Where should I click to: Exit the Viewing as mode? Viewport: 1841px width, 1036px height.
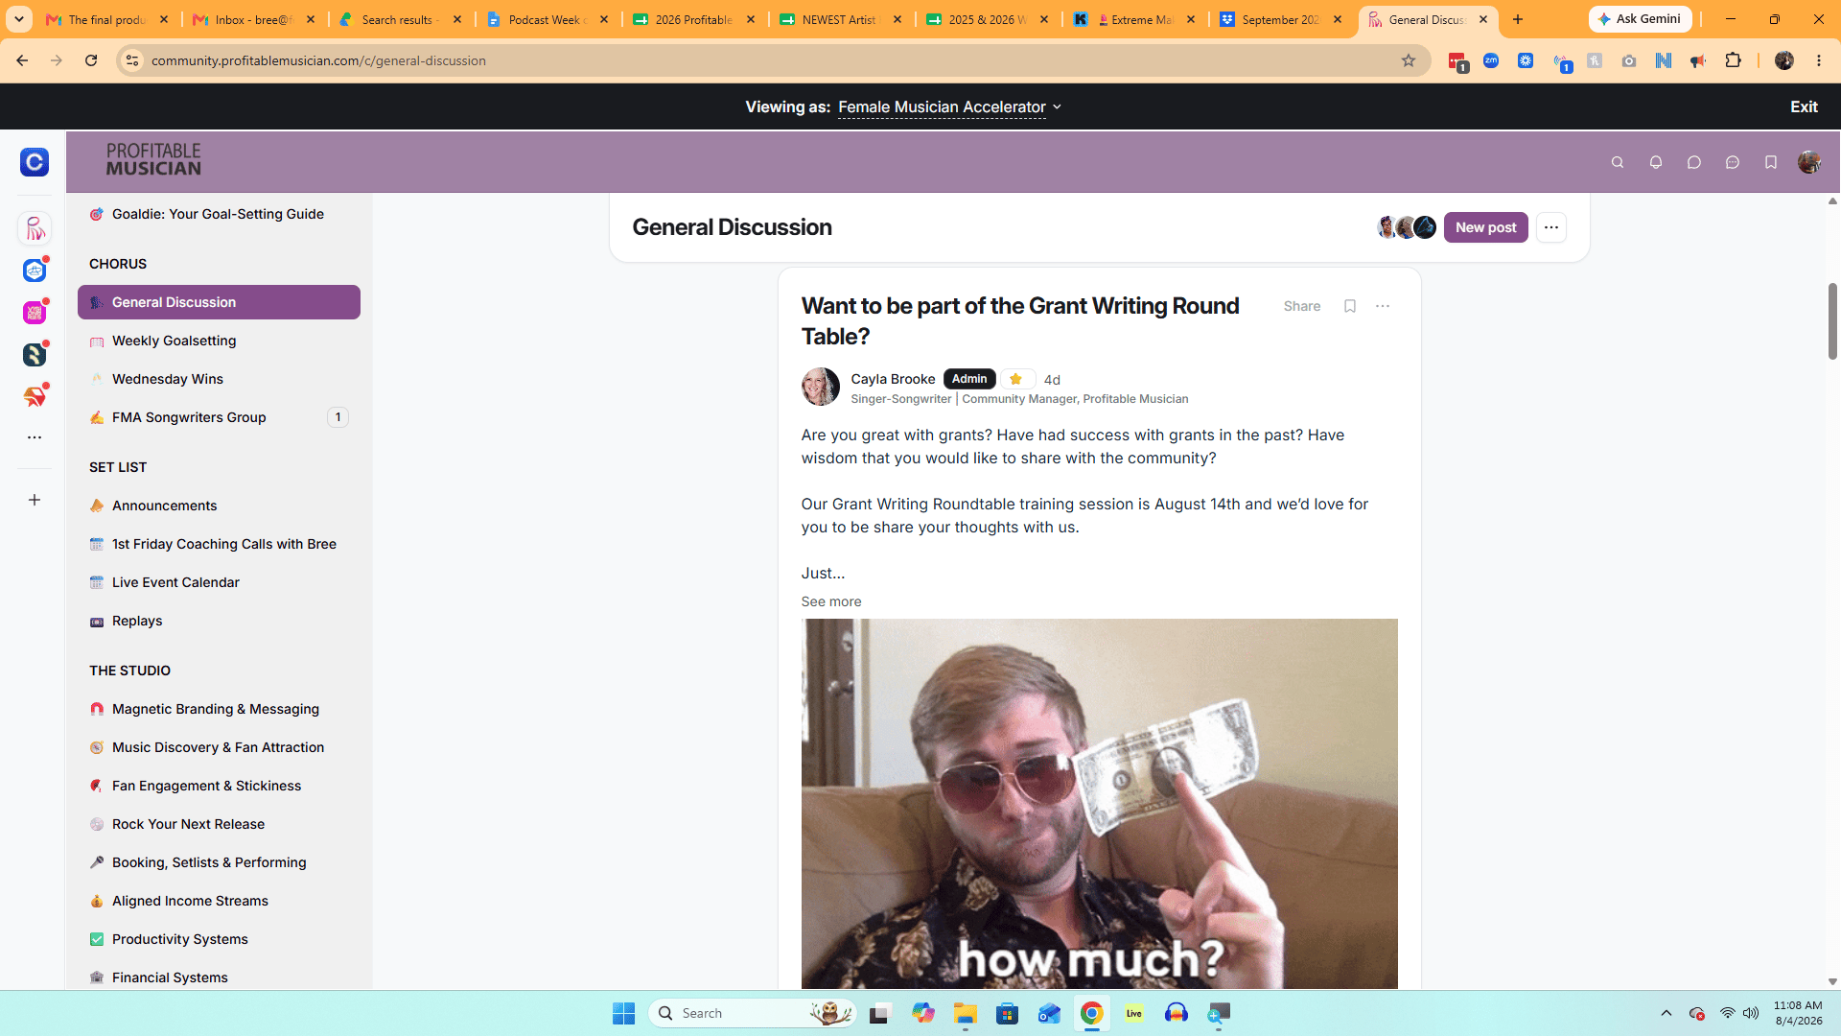[1804, 107]
